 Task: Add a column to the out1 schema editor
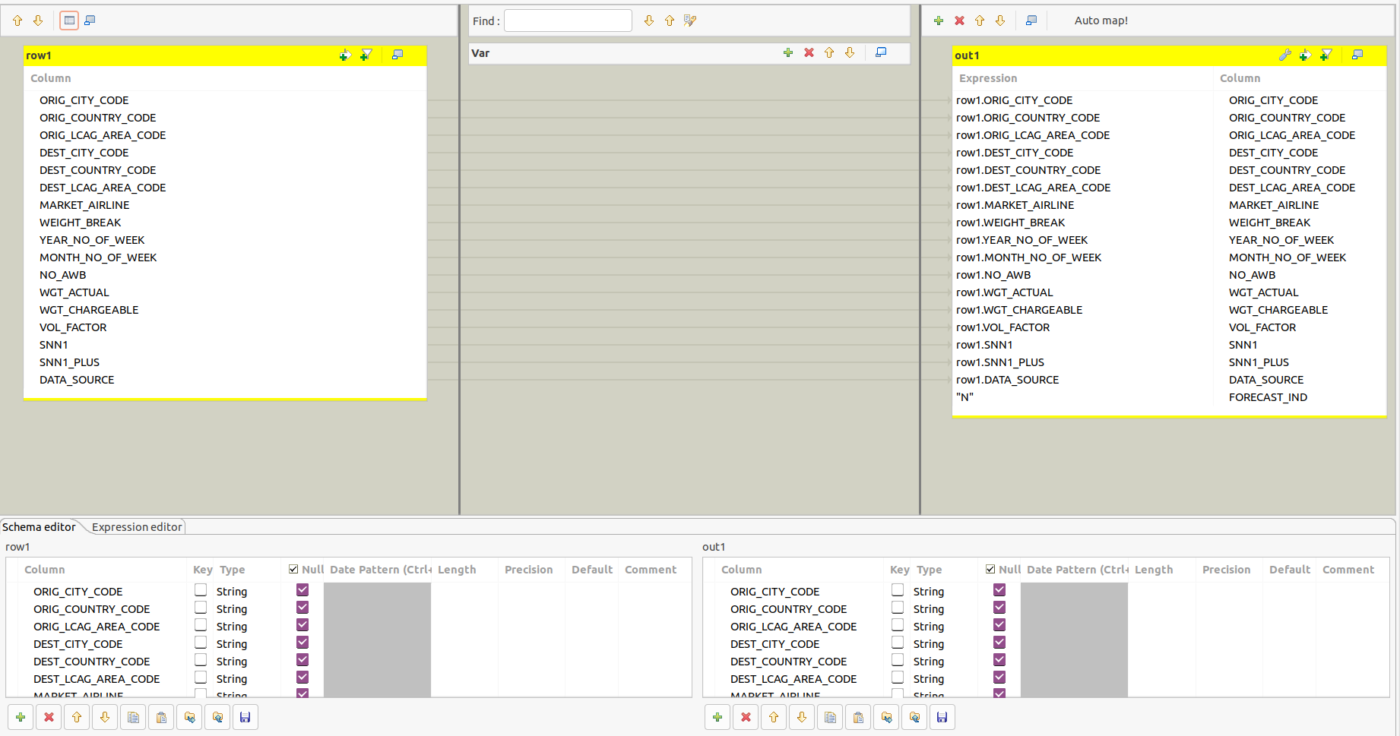(x=717, y=717)
